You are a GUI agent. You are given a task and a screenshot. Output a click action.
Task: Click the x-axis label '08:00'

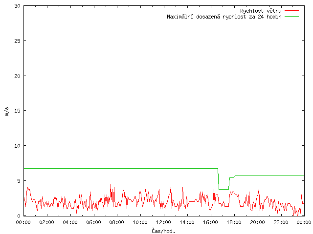coord(117,222)
